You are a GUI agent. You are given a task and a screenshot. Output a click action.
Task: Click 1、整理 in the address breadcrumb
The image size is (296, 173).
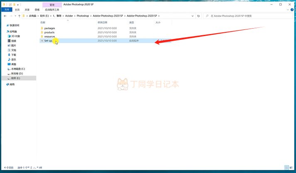click(57, 16)
